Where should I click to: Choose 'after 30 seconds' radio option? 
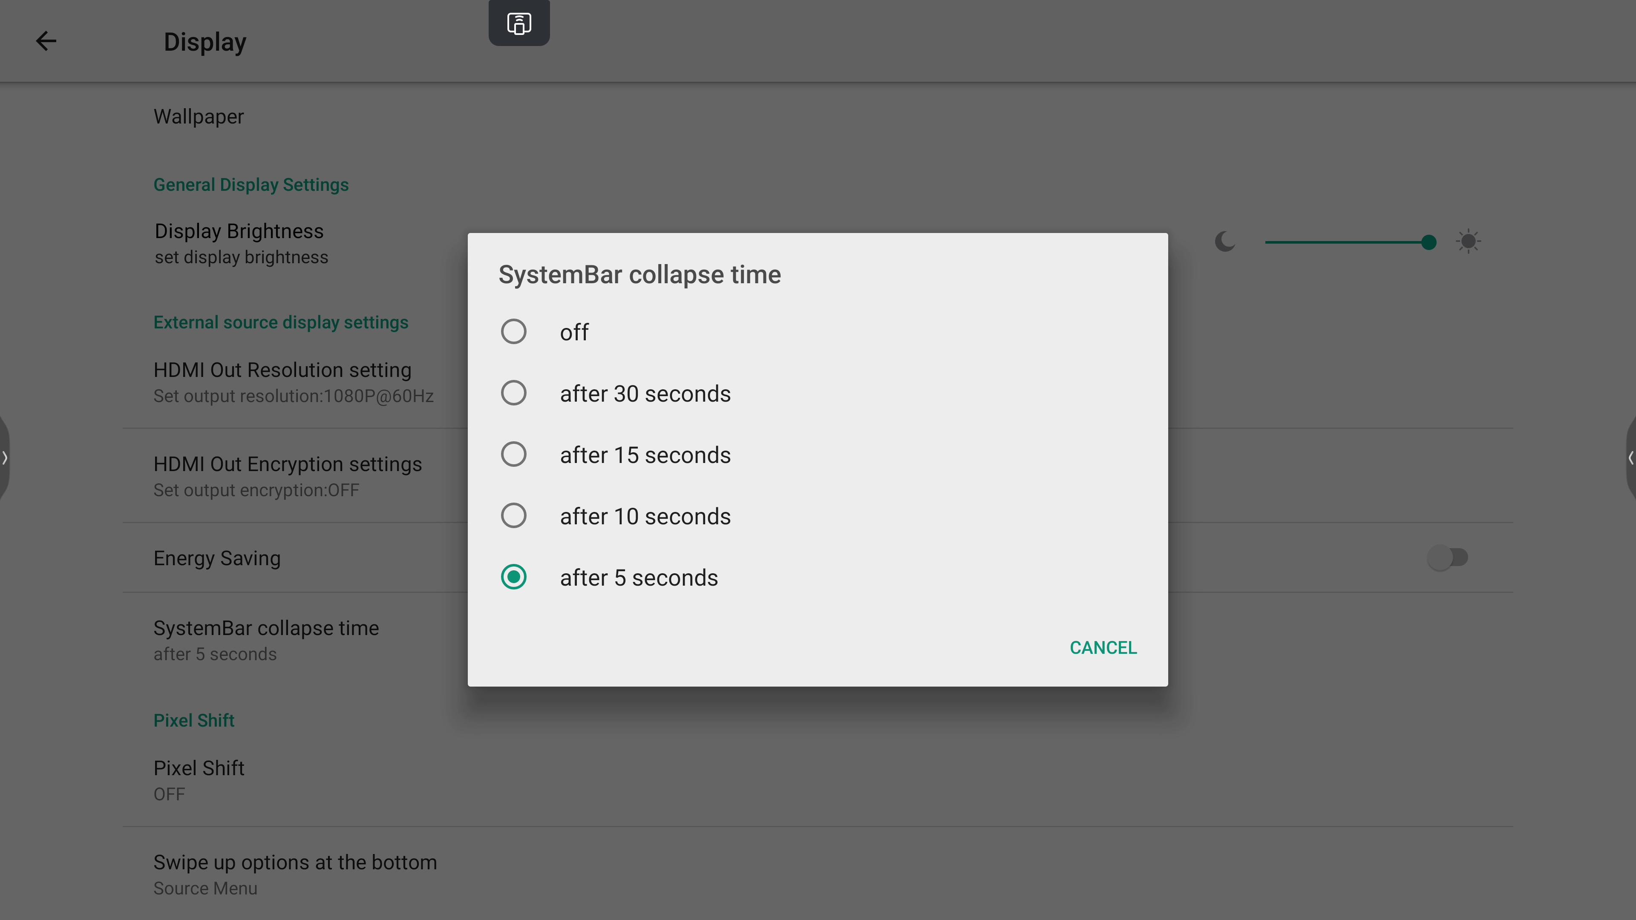[818, 394]
